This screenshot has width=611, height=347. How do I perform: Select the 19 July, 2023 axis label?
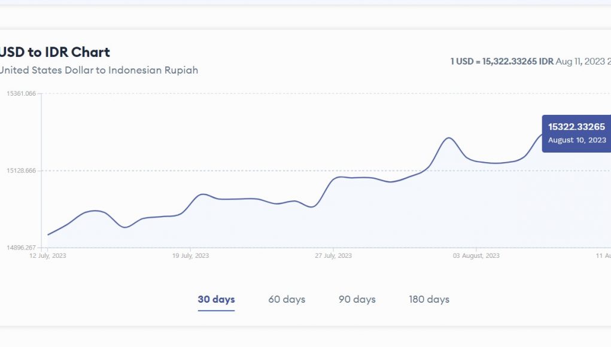tap(190, 256)
